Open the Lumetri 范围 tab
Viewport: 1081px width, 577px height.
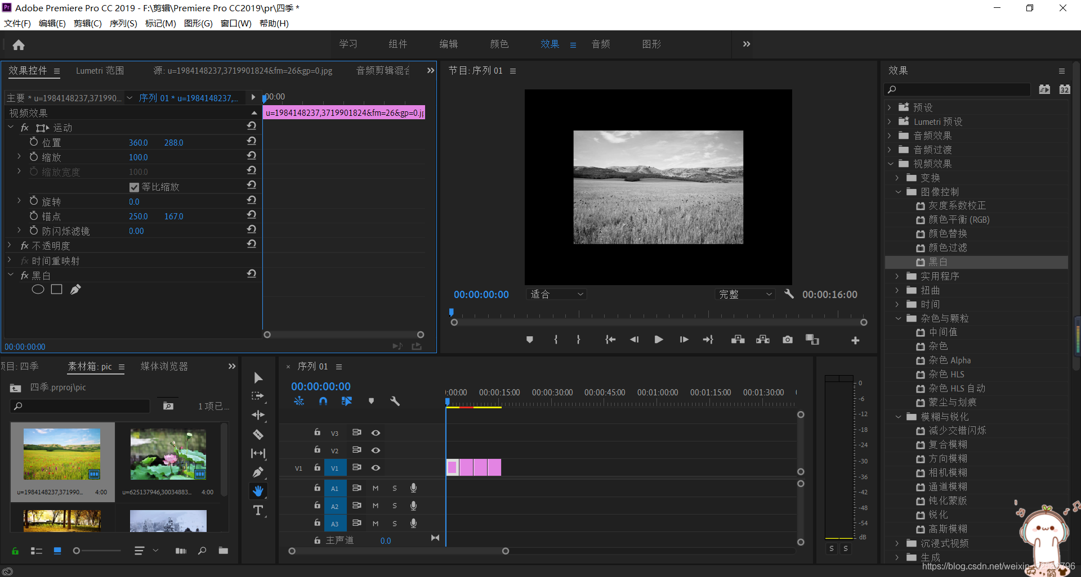point(100,70)
